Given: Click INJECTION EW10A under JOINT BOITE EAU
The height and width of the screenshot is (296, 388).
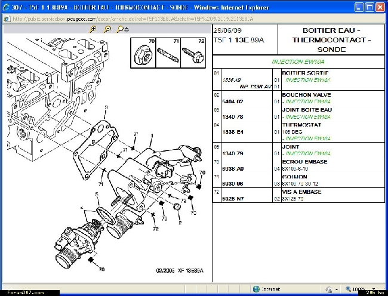Looking at the screenshot, I should (x=307, y=117).
